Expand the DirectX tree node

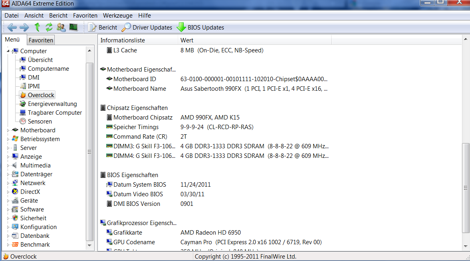[8, 192]
